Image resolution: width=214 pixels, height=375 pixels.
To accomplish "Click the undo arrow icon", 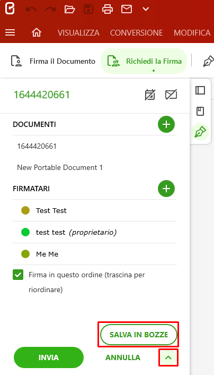I will click(x=31, y=10).
